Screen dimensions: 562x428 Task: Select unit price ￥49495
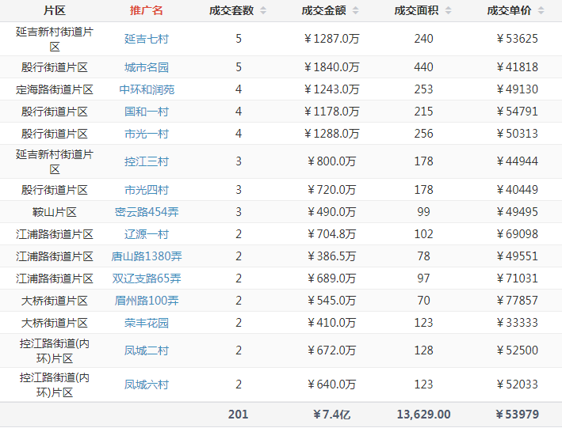[517, 212]
